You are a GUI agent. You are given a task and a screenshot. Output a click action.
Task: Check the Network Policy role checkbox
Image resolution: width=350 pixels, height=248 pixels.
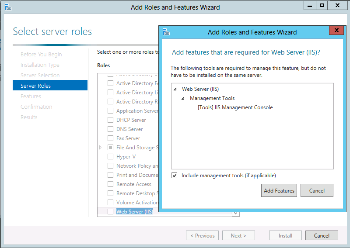pos(111,166)
